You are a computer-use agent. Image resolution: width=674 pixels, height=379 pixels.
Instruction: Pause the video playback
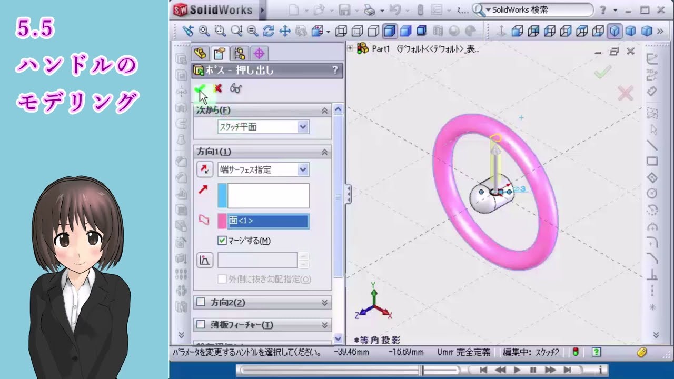(533, 370)
